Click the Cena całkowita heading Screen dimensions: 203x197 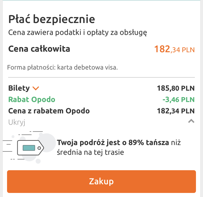(x=39, y=49)
